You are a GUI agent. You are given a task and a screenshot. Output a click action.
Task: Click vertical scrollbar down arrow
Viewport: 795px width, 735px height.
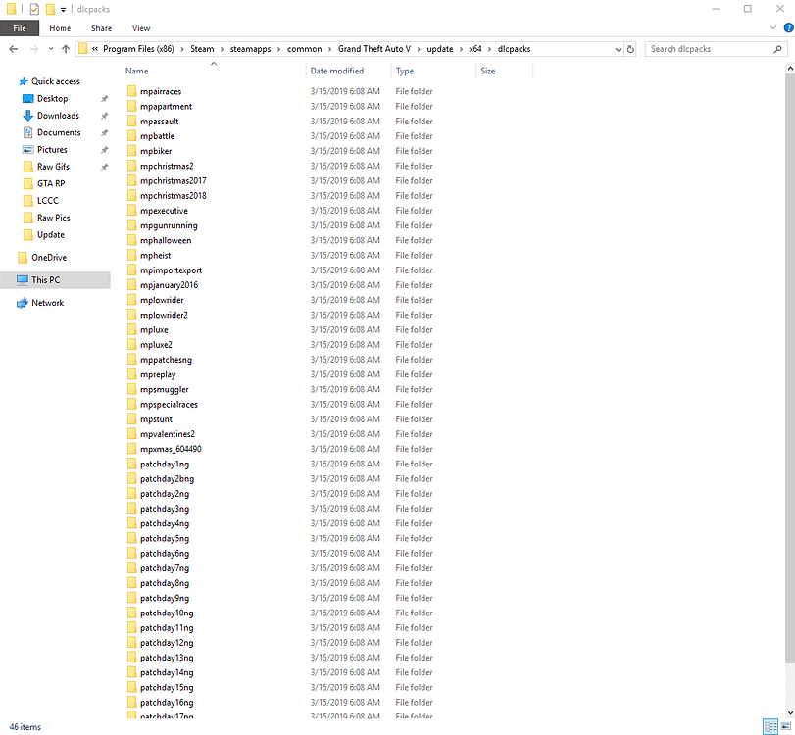pyautogui.click(x=789, y=712)
